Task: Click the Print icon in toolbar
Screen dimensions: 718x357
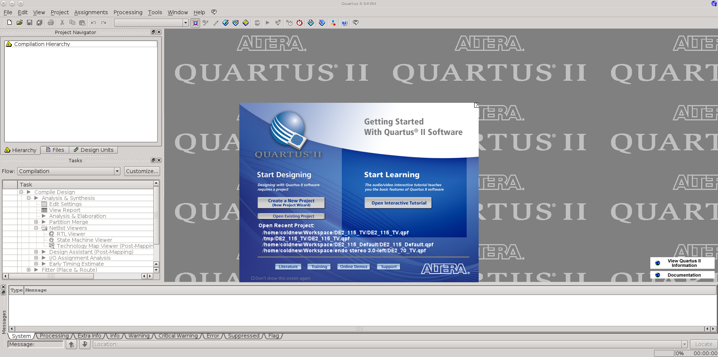Action: point(51,23)
